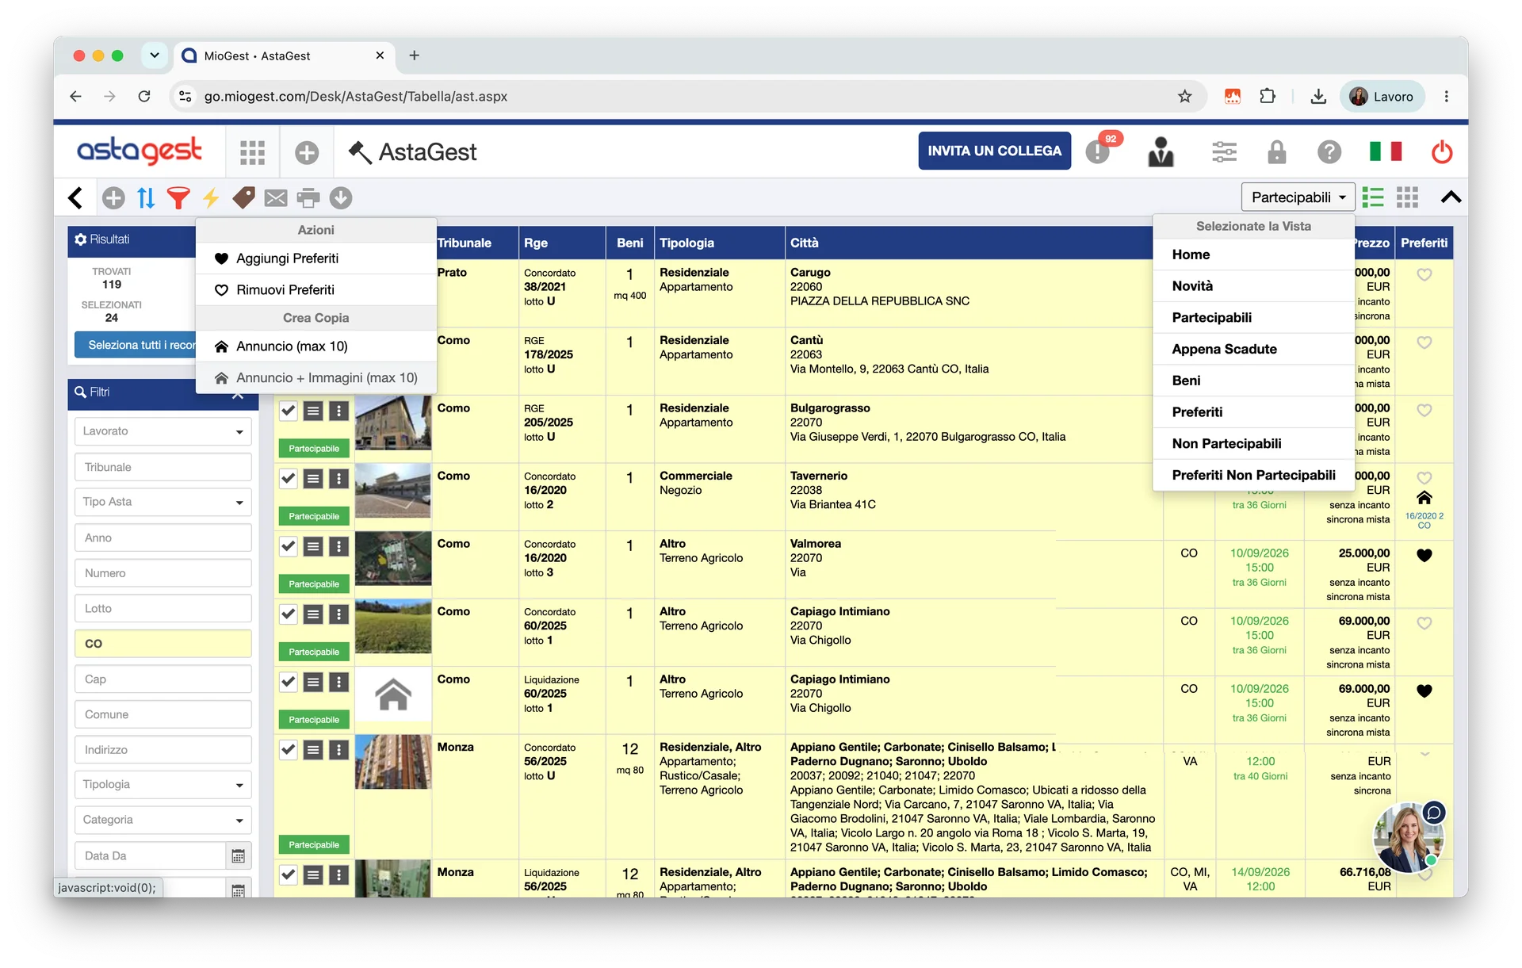Open the Lavoro Chrome profile button
The height and width of the screenshot is (968, 1522).
pos(1382,96)
